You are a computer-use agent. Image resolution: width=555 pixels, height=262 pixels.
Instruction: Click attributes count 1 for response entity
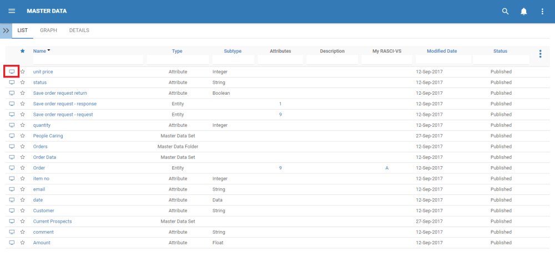(280, 104)
